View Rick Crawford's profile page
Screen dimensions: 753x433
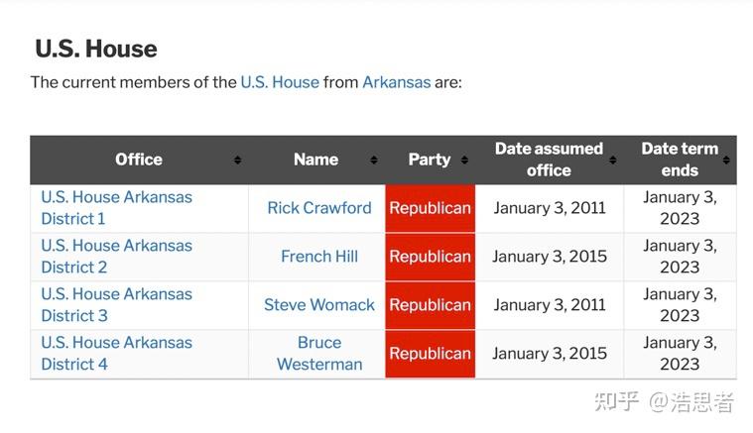pyautogui.click(x=319, y=208)
